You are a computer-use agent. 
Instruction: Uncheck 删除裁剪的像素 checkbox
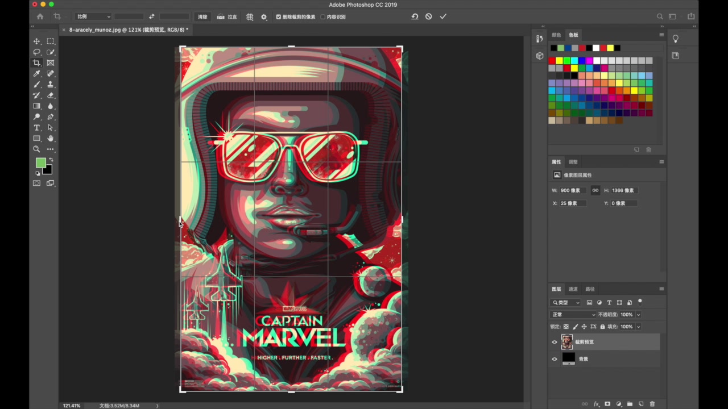click(279, 17)
